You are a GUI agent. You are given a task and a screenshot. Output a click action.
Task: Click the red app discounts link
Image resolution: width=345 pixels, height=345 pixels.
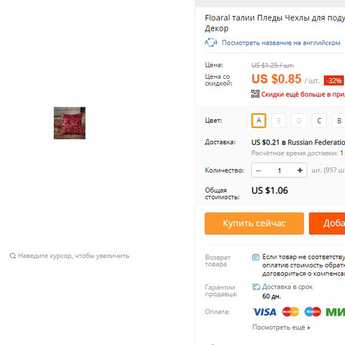[x=303, y=94]
